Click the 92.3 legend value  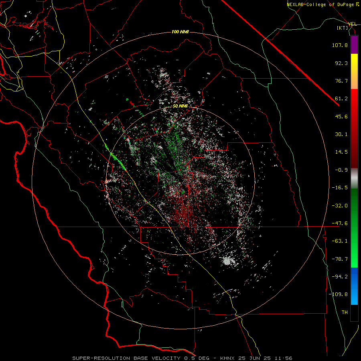[341, 63]
